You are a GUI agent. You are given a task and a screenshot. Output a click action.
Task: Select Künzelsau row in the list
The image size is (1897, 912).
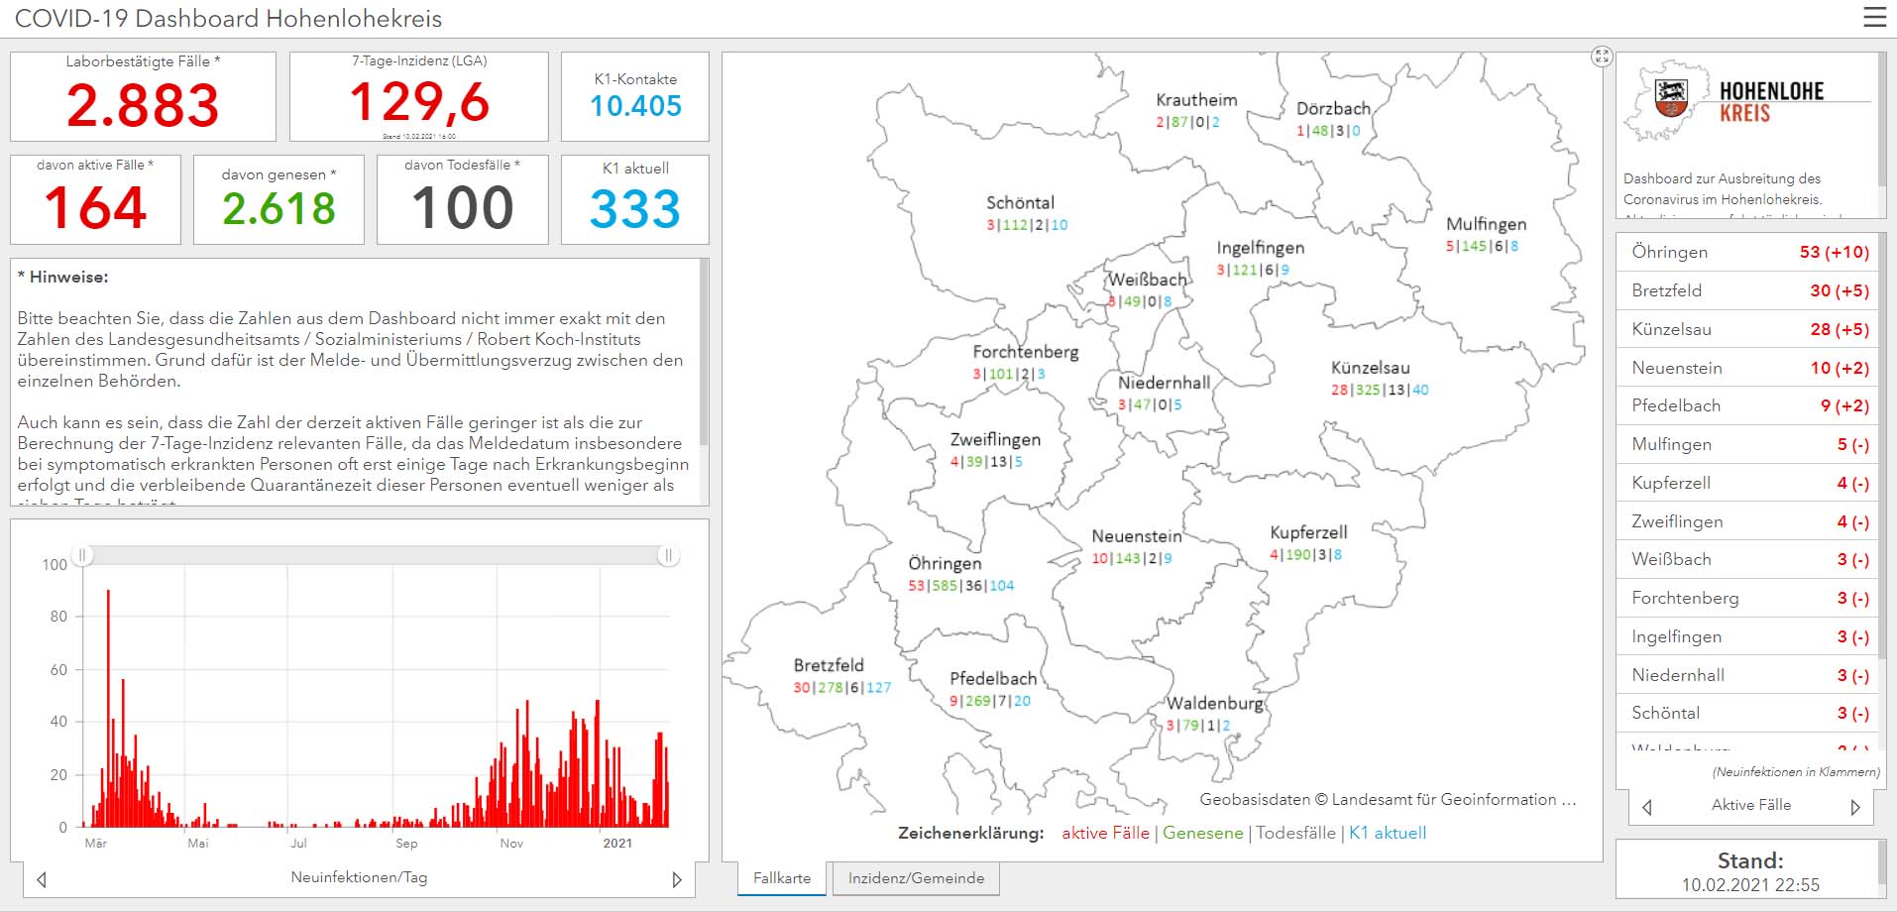coord(1749,329)
